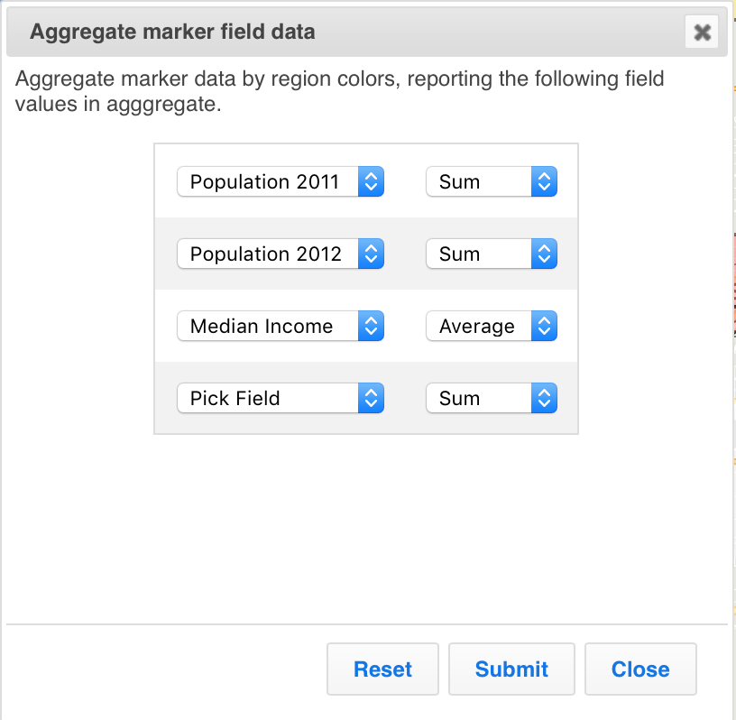Submit the aggregate field selections
Image resolution: width=736 pixels, height=720 pixels.
511,669
